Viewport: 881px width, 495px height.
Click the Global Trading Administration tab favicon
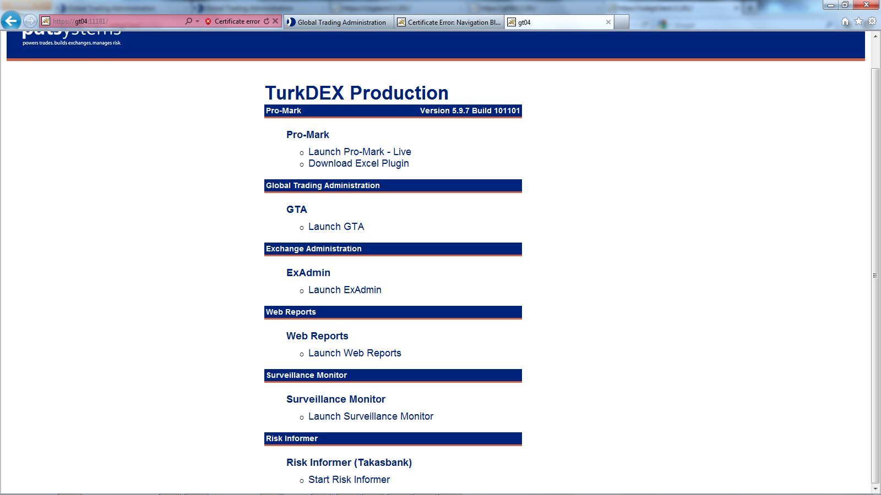point(291,22)
